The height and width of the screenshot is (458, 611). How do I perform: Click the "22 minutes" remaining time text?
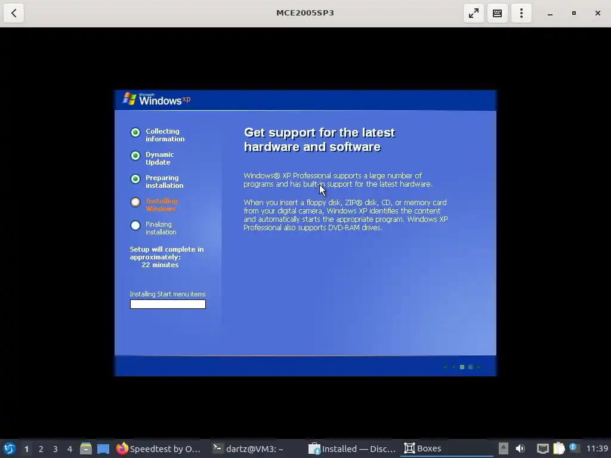pyautogui.click(x=160, y=265)
